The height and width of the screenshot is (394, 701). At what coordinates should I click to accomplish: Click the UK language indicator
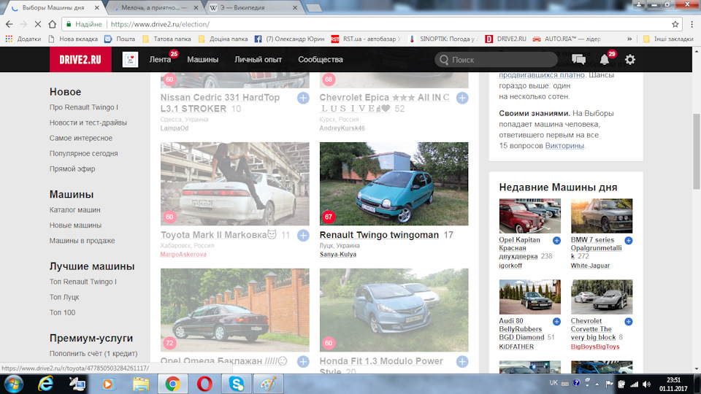[553, 383]
